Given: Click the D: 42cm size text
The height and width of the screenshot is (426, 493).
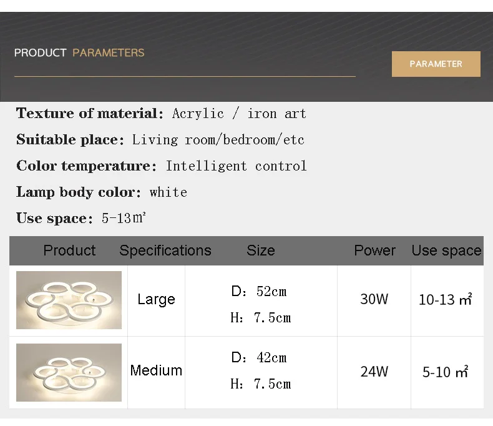Looking at the screenshot, I should (x=259, y=357).
